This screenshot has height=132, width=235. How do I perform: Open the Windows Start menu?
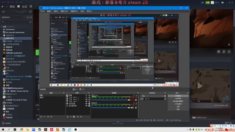coord(3,130)
